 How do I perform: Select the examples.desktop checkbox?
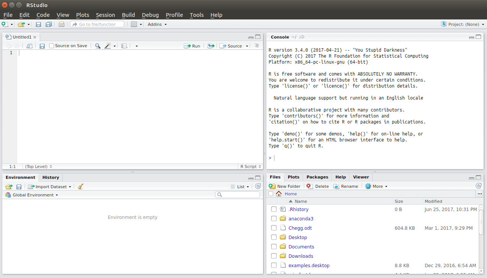click(274, 265)
